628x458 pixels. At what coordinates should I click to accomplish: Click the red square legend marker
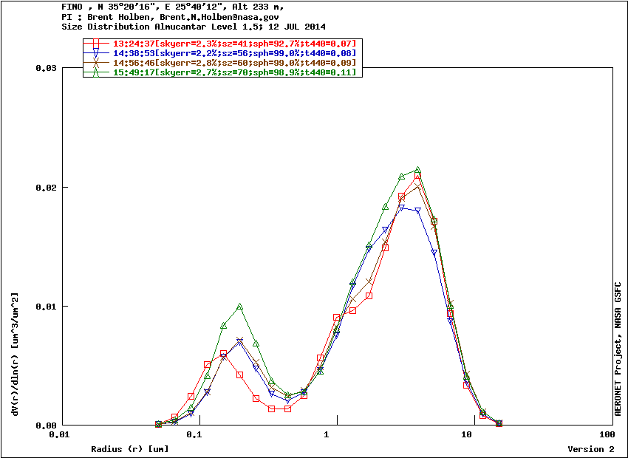click(97, 43)
